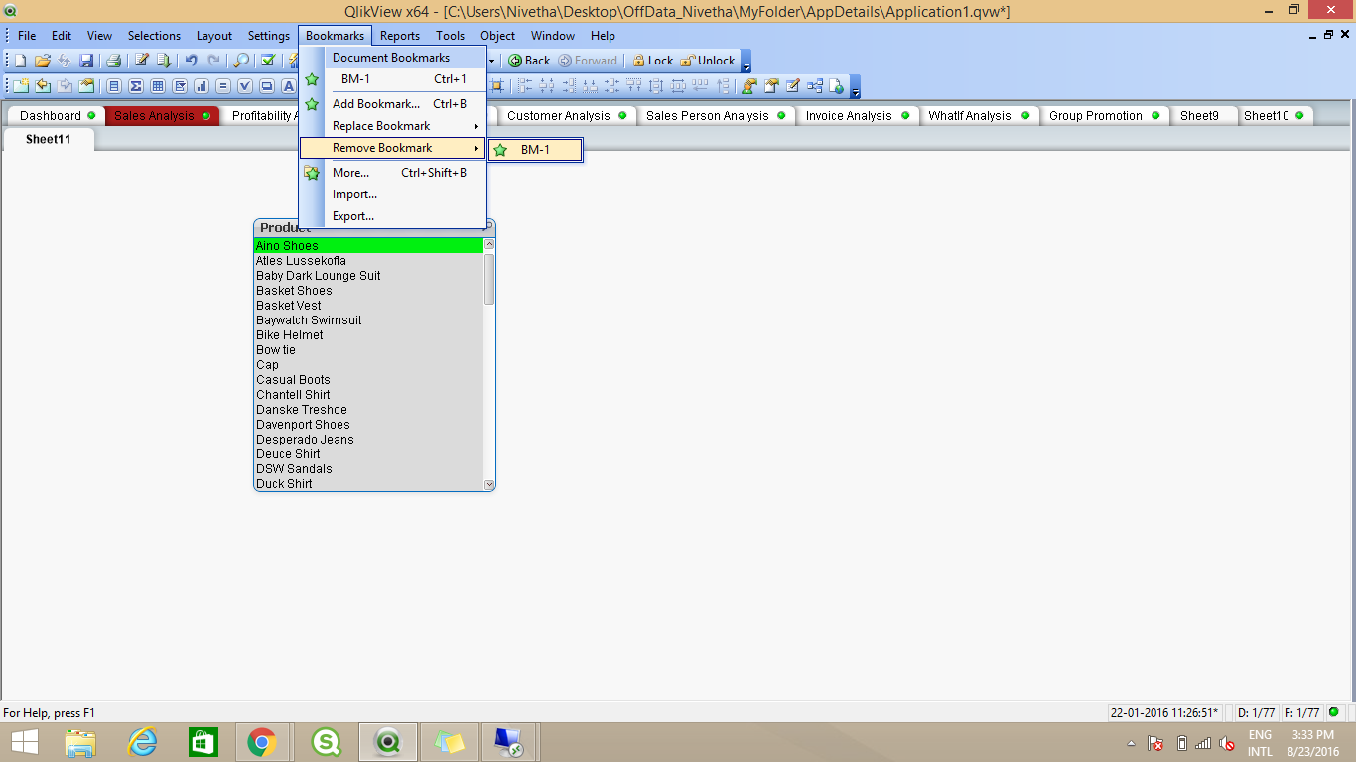
Task: Undo the last action via toolbar
Action: tap(192, 61)
